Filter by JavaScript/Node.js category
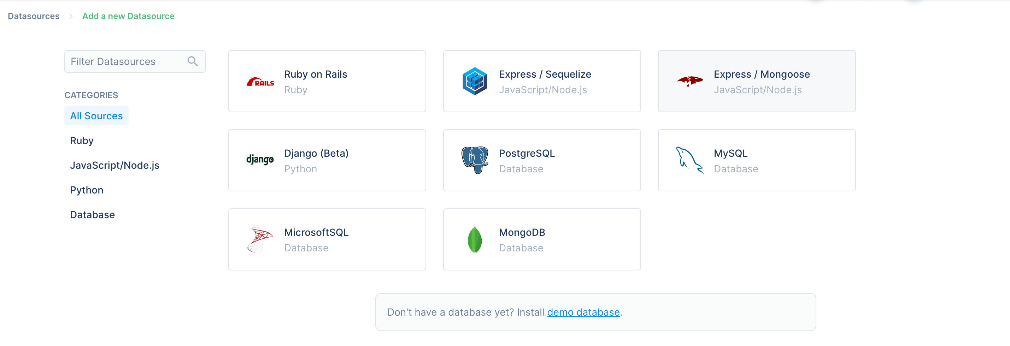 click(x=114, y=165)
